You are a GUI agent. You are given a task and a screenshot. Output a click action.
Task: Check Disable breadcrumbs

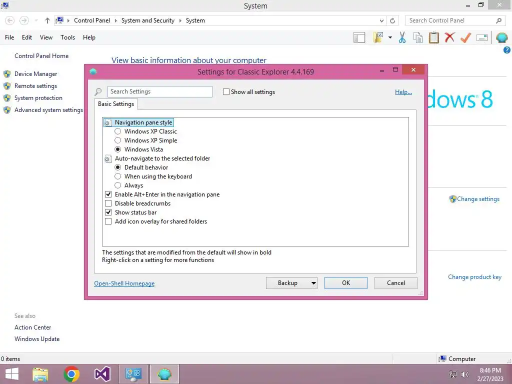108,203
